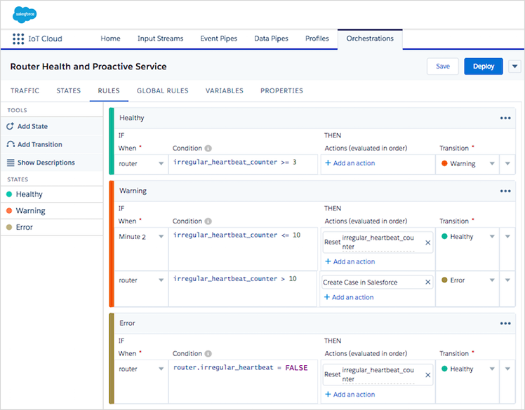
Task: Go to the Home tab
Action: (x=110, y=39)
